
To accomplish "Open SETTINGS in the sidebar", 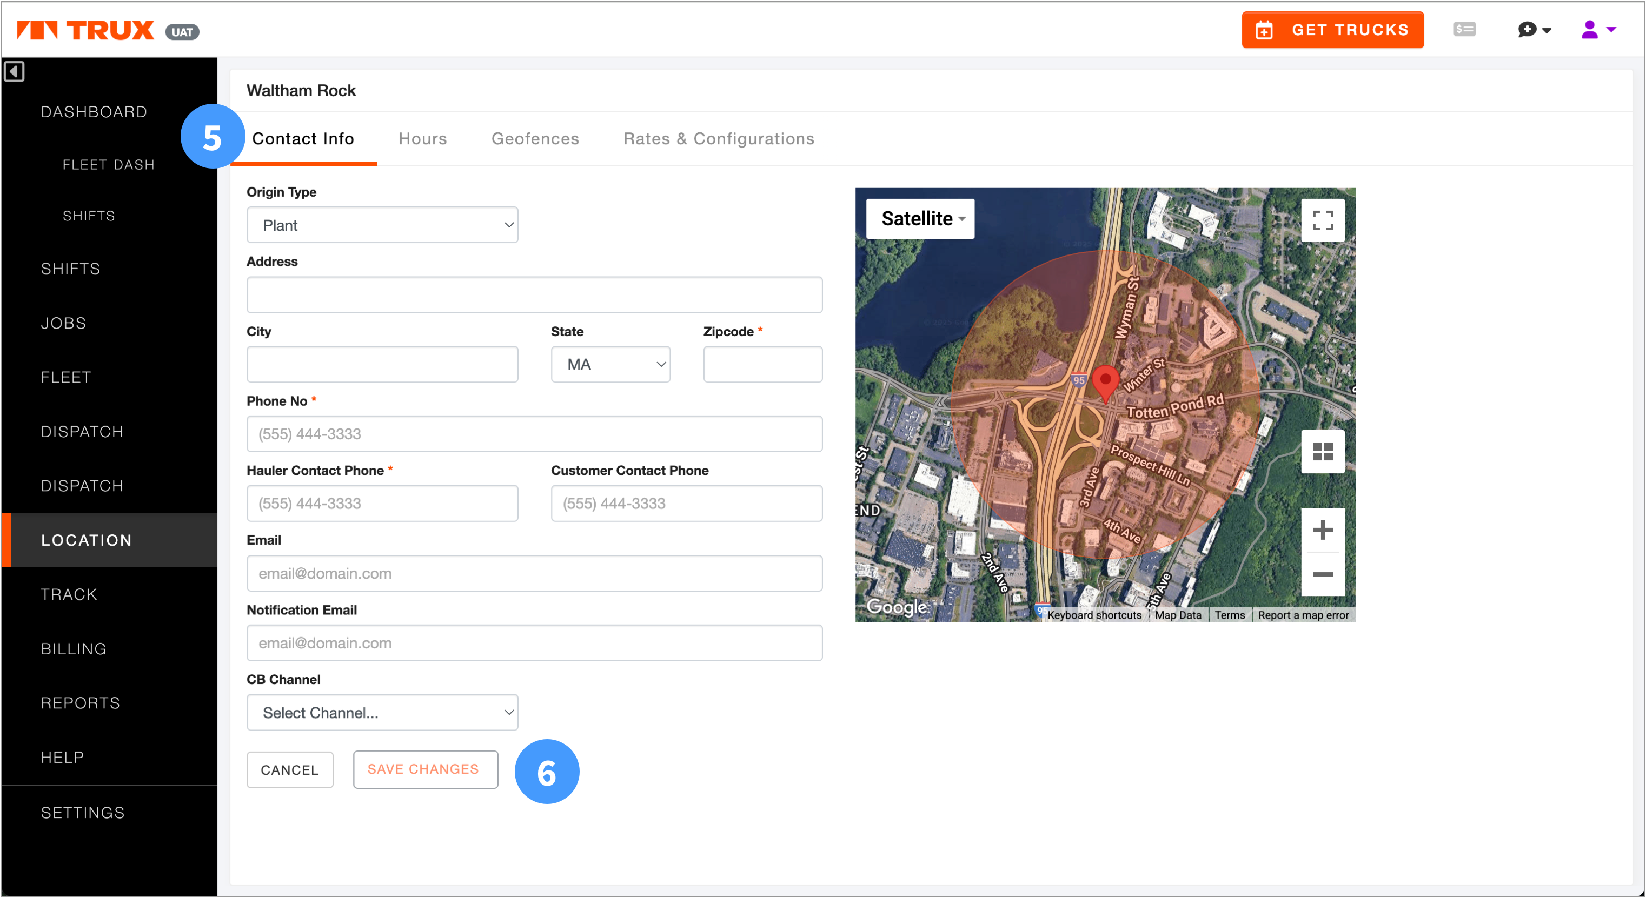I will tap(82, 813).
